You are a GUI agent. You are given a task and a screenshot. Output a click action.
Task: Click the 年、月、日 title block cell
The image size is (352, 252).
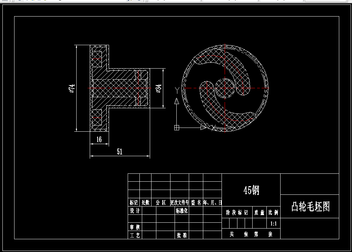pyautogui.click(x=212, y=202)
